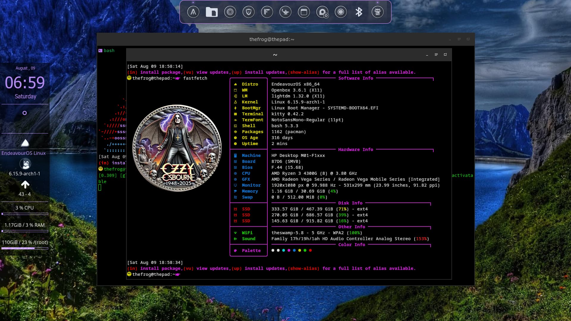Viewport: 571px width, 321px height.
Task: Click the '145.63 GiB / 915.82 GiB' SSD line
Action: pos(319,221)
